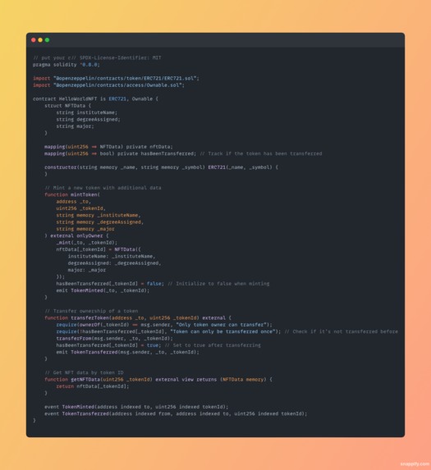The width and height of the screenshot is (431, 470).
Task: Select the ERC721.sol import line
Action: pyautogui.click(x=116, y=78)
